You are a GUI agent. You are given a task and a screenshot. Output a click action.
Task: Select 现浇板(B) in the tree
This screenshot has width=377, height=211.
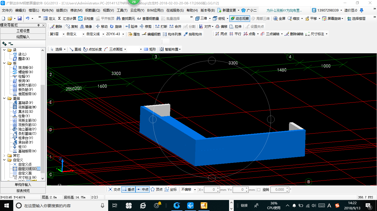26,68
